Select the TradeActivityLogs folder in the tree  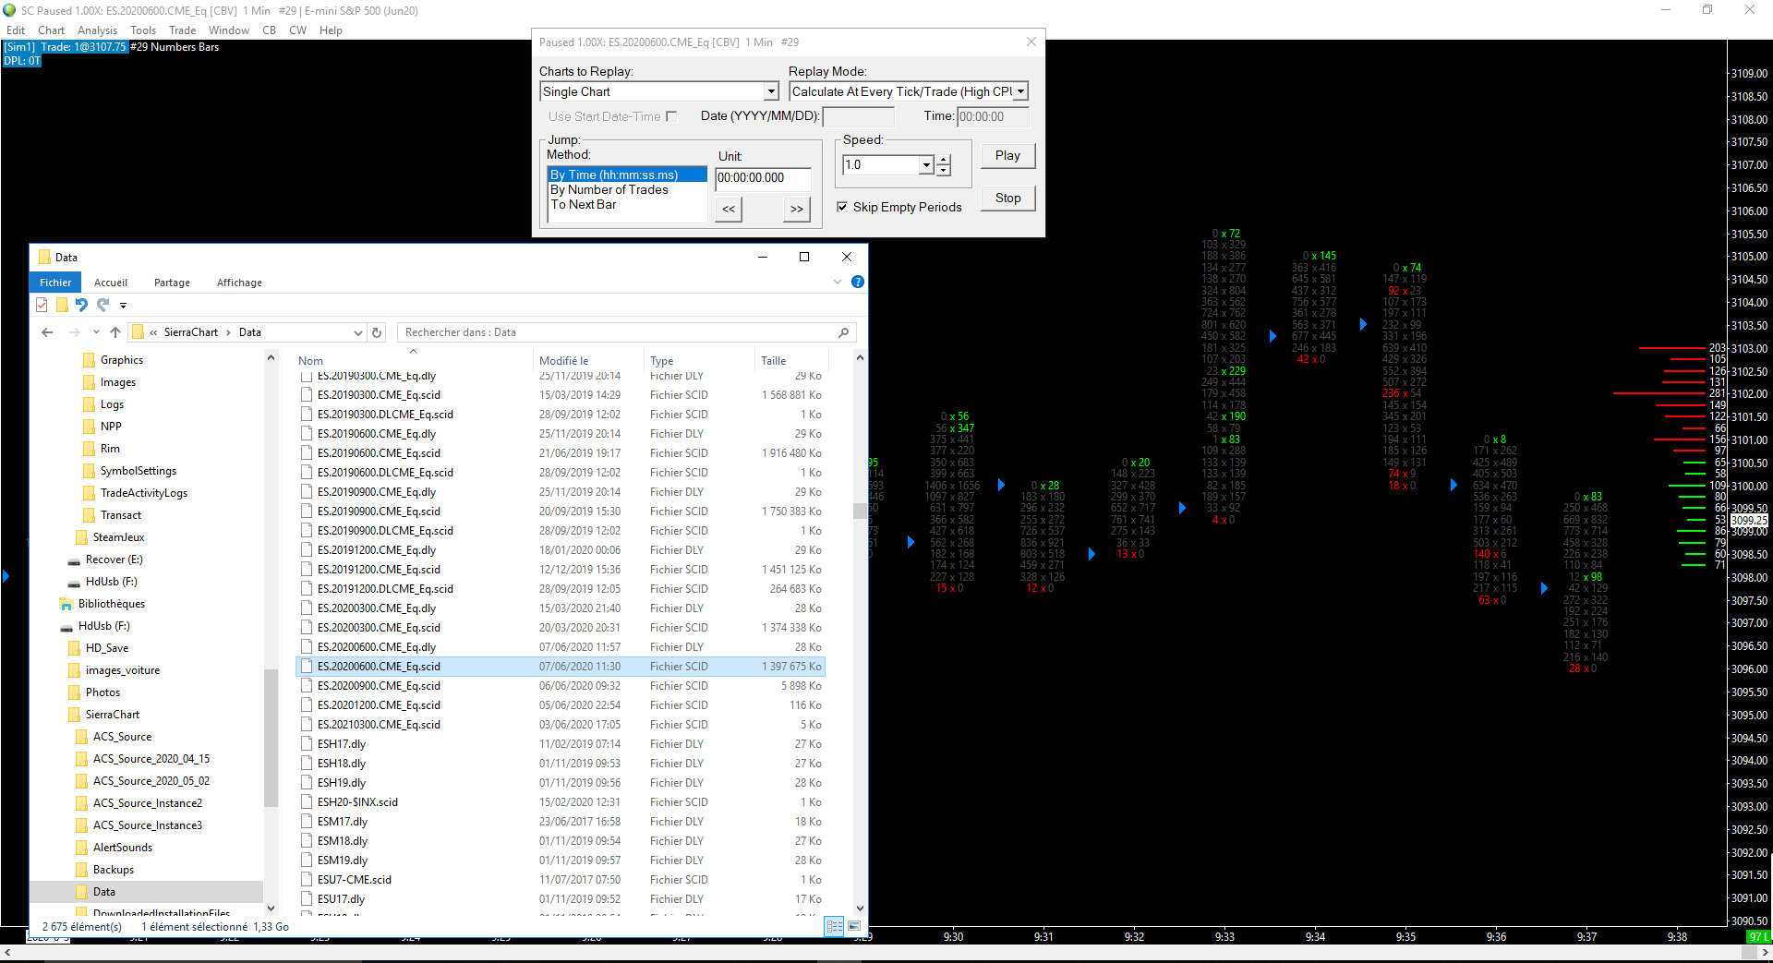point(144,493)
